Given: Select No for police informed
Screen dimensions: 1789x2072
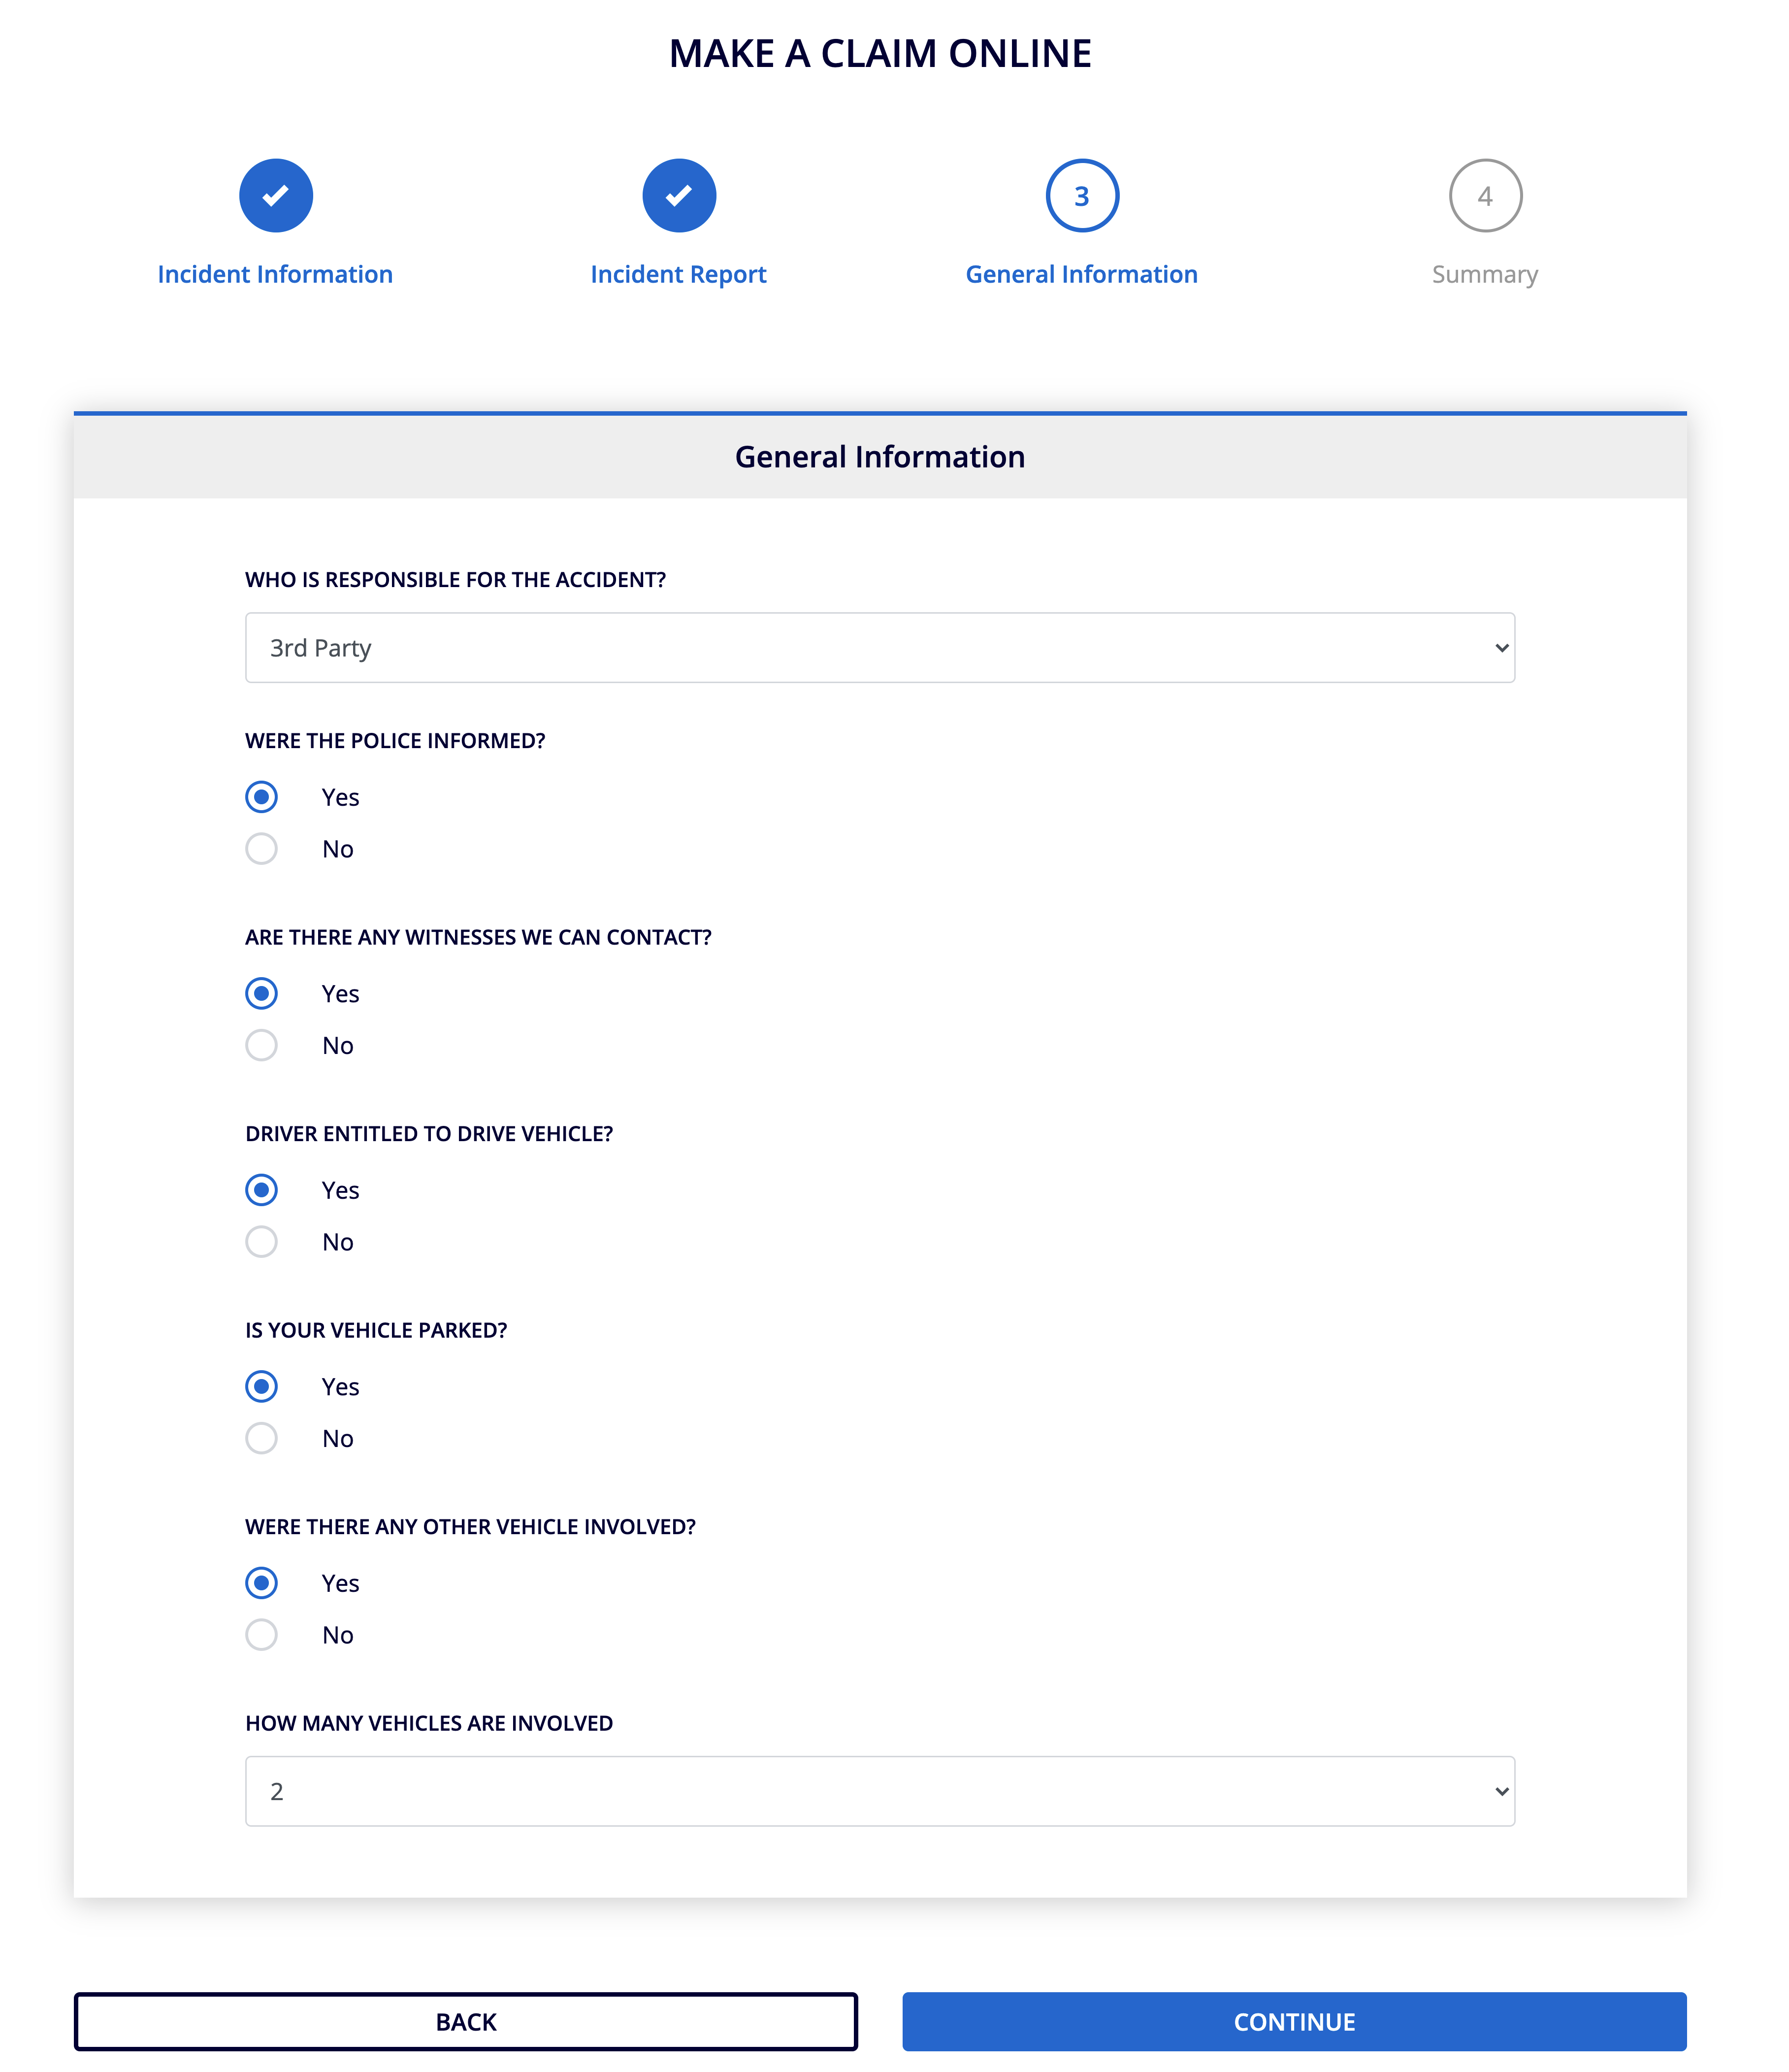Looking at the screenshot, I should pos(262,849).
